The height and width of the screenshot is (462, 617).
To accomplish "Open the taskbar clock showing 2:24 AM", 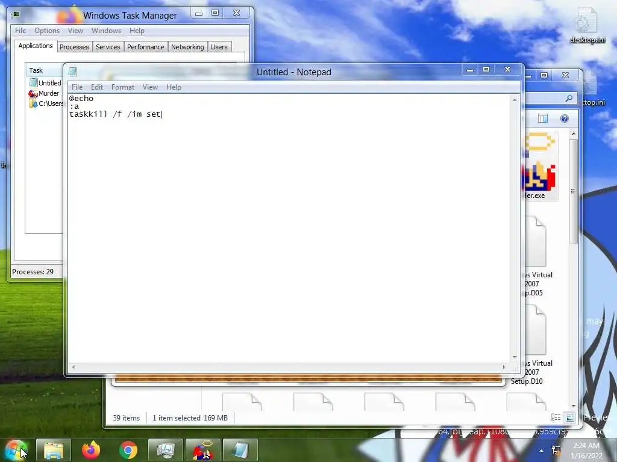I will click(x=586, y=451).
